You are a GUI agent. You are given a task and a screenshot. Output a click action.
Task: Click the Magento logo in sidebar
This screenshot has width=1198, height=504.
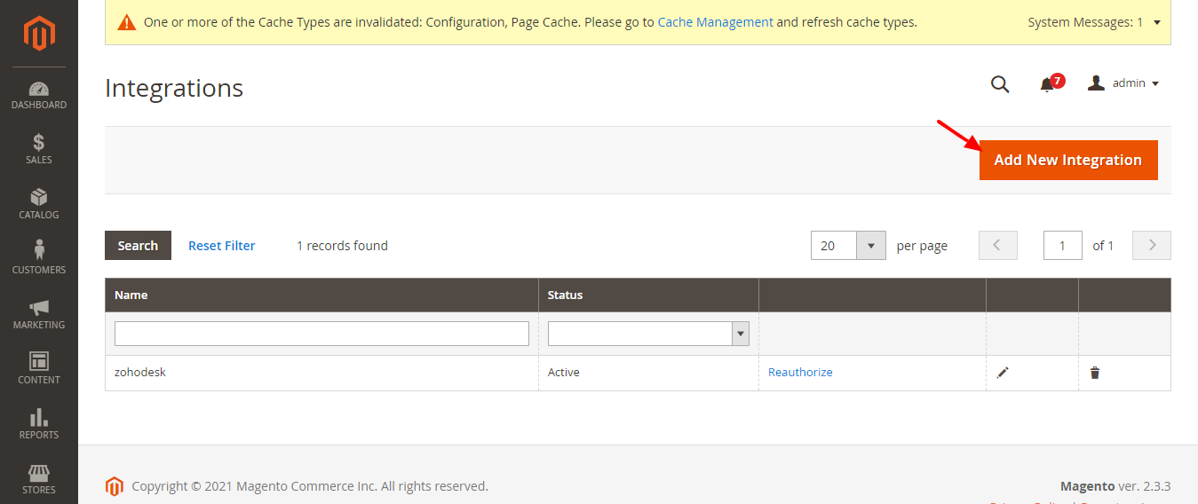click(39, 34)
